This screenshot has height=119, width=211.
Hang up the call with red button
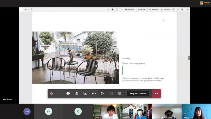click(x=156, y=93)
